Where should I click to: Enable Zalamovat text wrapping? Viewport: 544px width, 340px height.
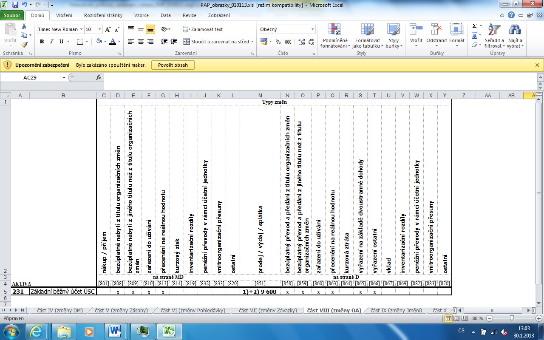(203, 29)
